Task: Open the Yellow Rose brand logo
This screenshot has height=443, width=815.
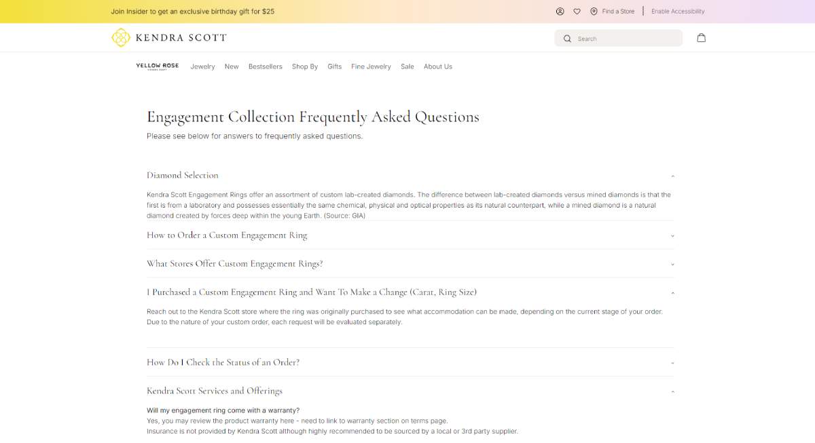Action: coord(158,66)
